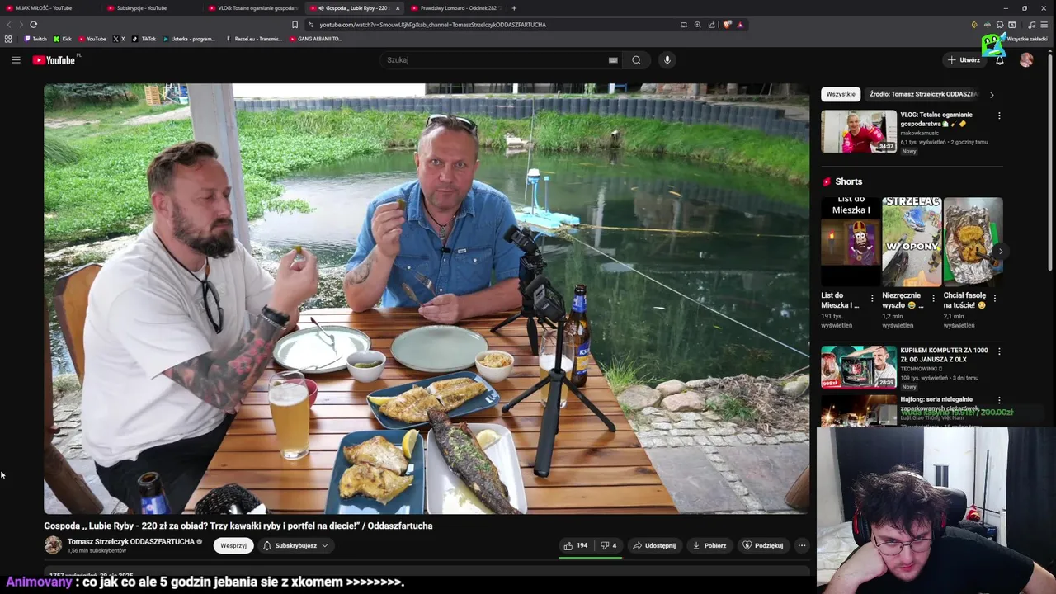Click the Brave Rewards triangle icon

tap(740, 25)
